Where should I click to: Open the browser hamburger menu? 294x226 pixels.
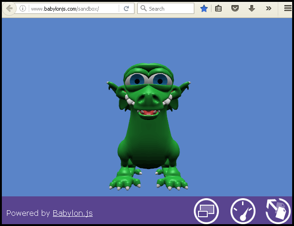[x=288, y=8]
